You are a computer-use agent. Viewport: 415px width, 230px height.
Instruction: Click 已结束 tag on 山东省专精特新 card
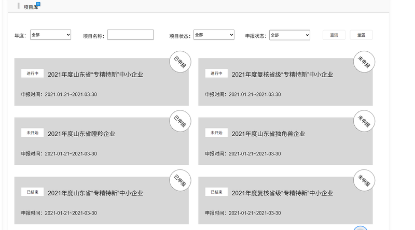click(x=33, y=192)
